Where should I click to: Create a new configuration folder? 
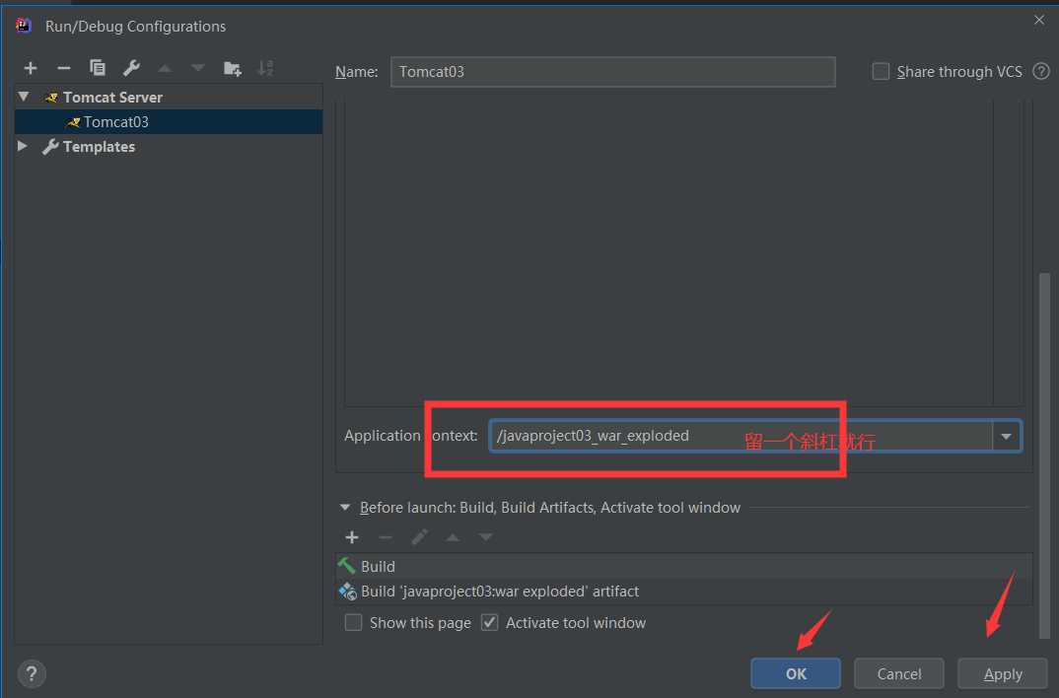233,68
